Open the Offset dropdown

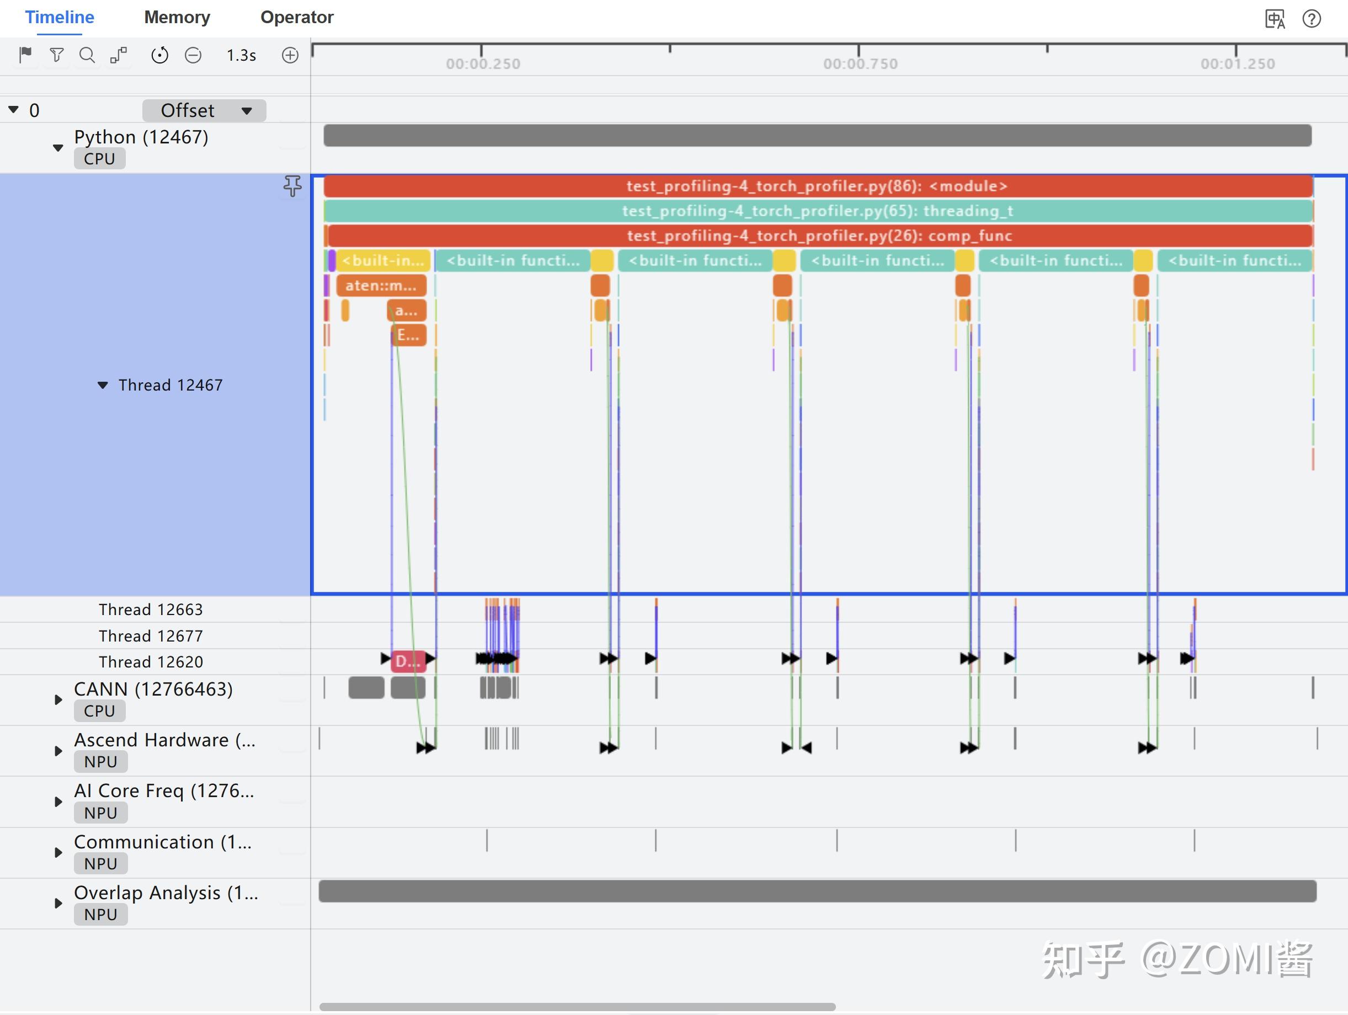click(204, 111)
